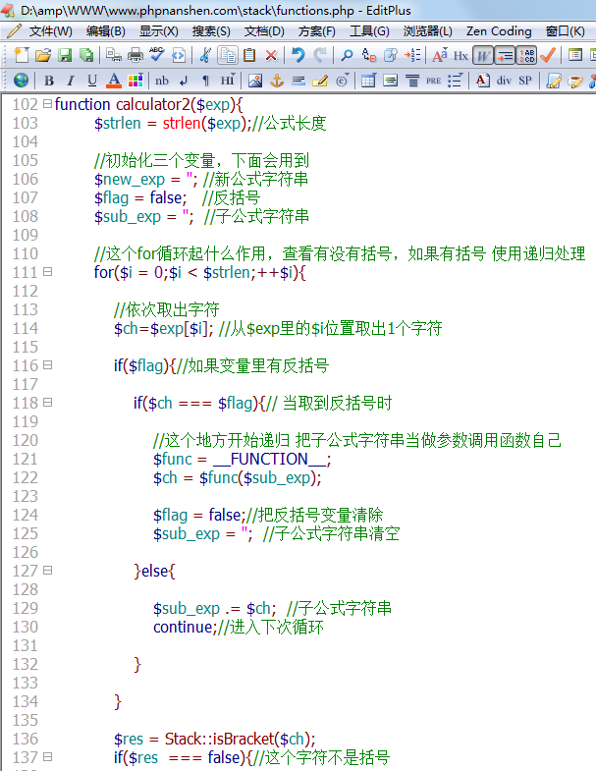
Task: Click the Print icon
Action: tap(135, 55)
